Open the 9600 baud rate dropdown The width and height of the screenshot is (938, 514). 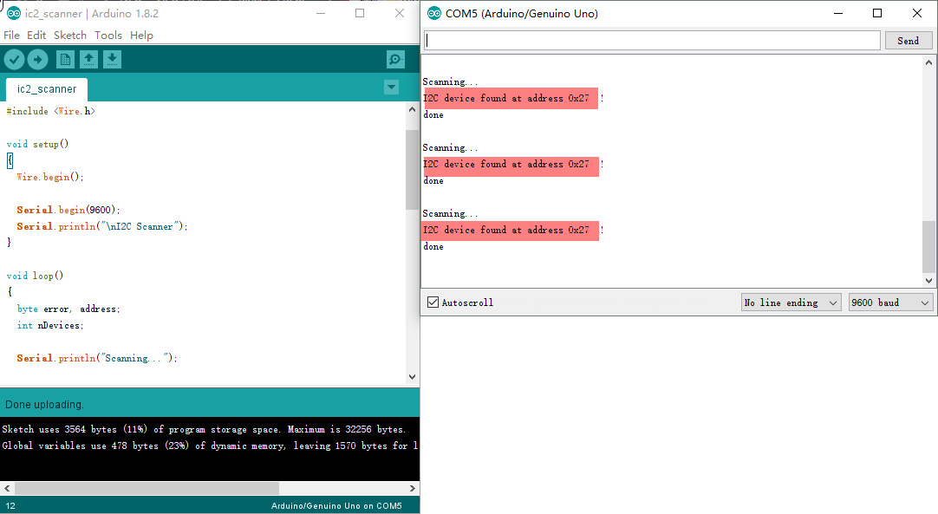click(890, 303)
